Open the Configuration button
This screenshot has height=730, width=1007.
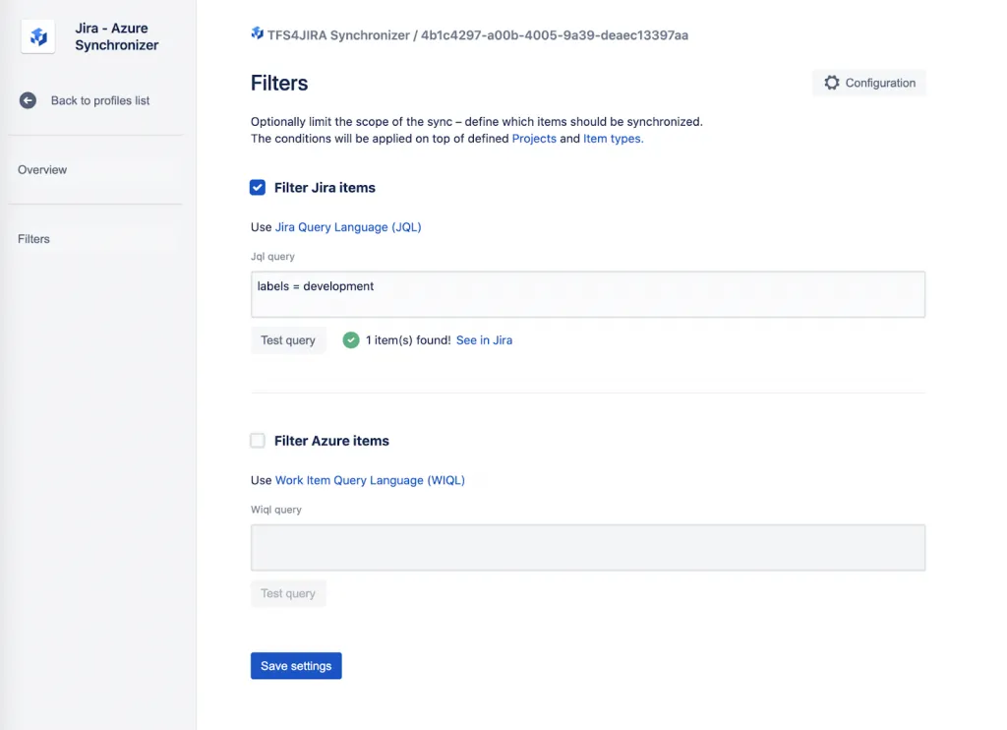point(869,83)
